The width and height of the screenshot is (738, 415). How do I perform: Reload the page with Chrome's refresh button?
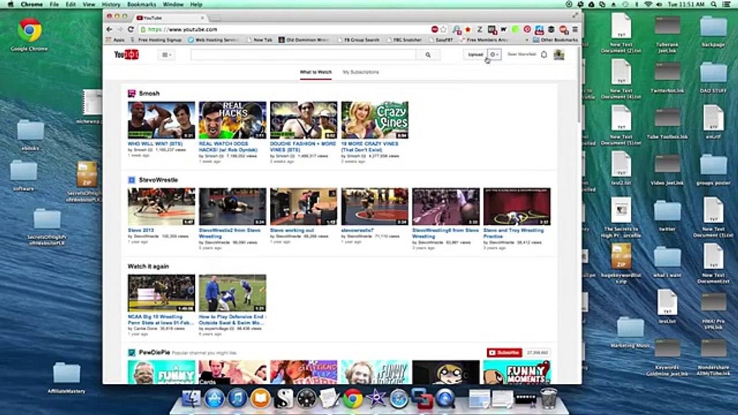click(x=131, y=29)
